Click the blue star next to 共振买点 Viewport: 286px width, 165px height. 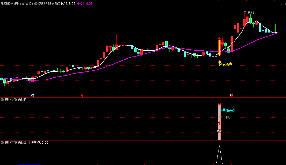point(221,110)
